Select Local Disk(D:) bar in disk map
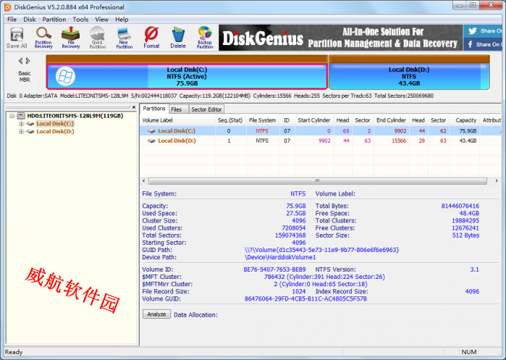 pyautogui.click(x=408, y=75)
